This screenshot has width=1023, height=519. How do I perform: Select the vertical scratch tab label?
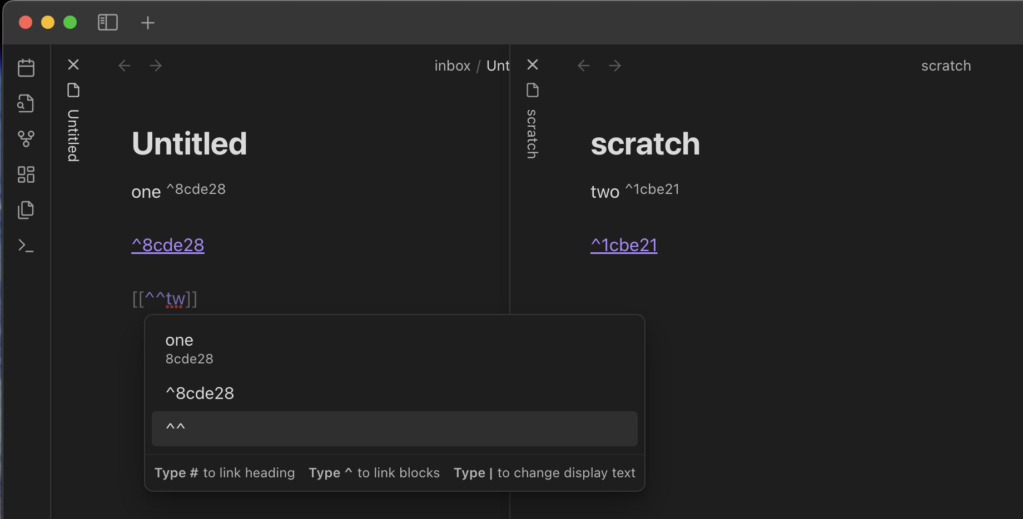[532, 134]
